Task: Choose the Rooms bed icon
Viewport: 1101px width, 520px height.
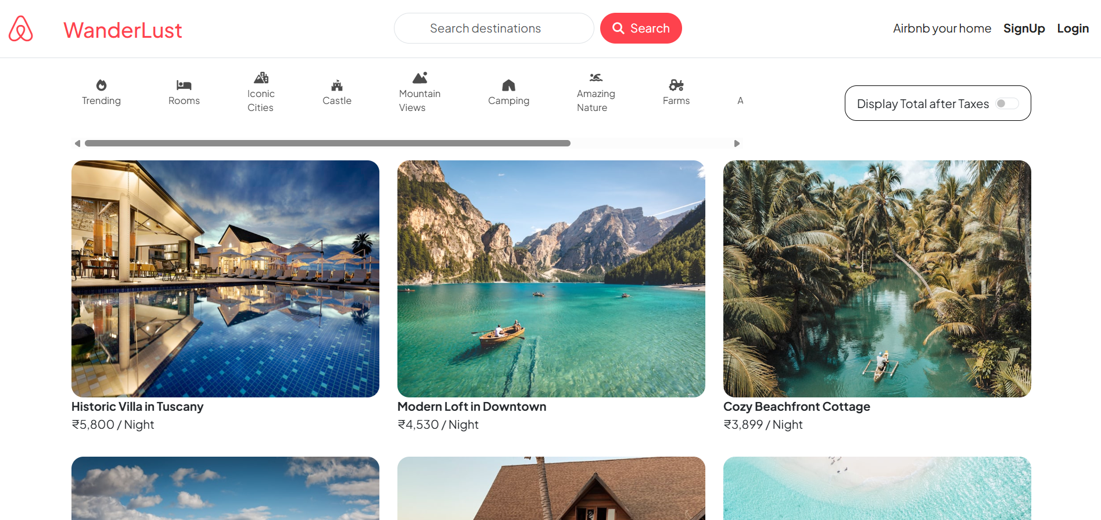Action: [x=184, y=85]
